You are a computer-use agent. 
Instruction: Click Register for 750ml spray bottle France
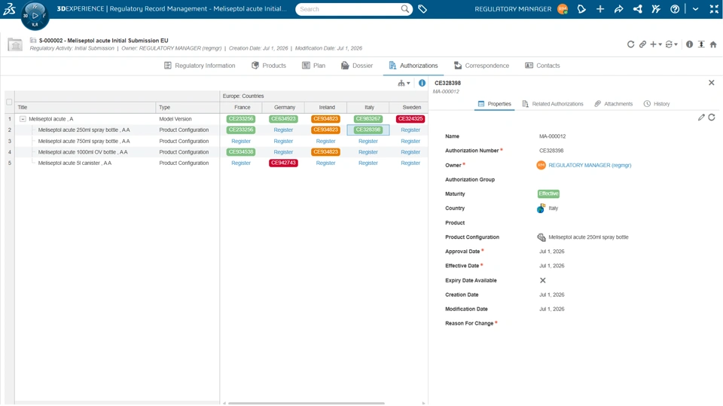coord(241,141)
